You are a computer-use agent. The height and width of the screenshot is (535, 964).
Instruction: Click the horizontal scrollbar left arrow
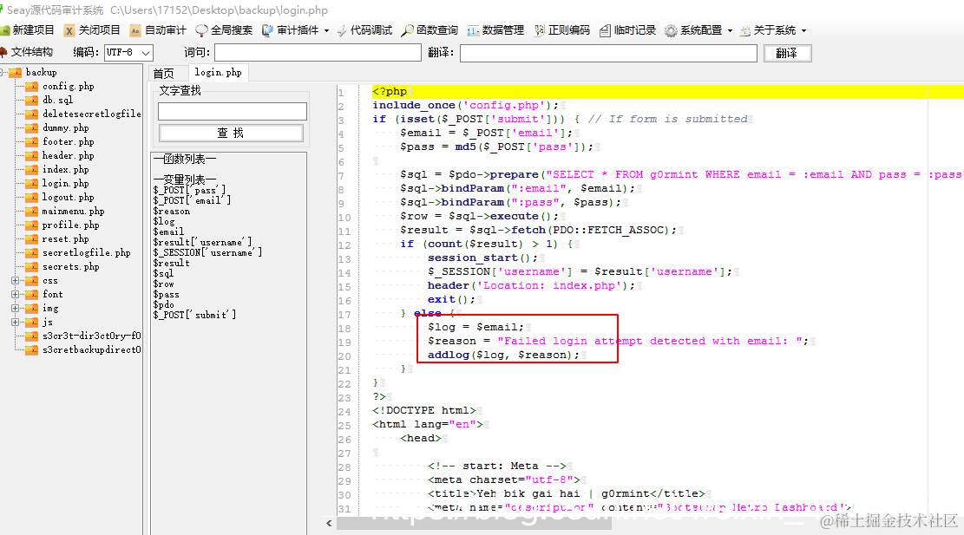pos(329,524)
